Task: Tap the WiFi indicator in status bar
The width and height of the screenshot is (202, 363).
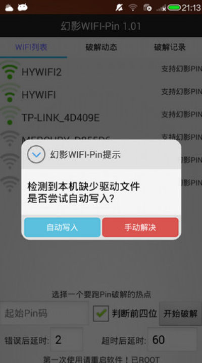Action: click(133, 8)
